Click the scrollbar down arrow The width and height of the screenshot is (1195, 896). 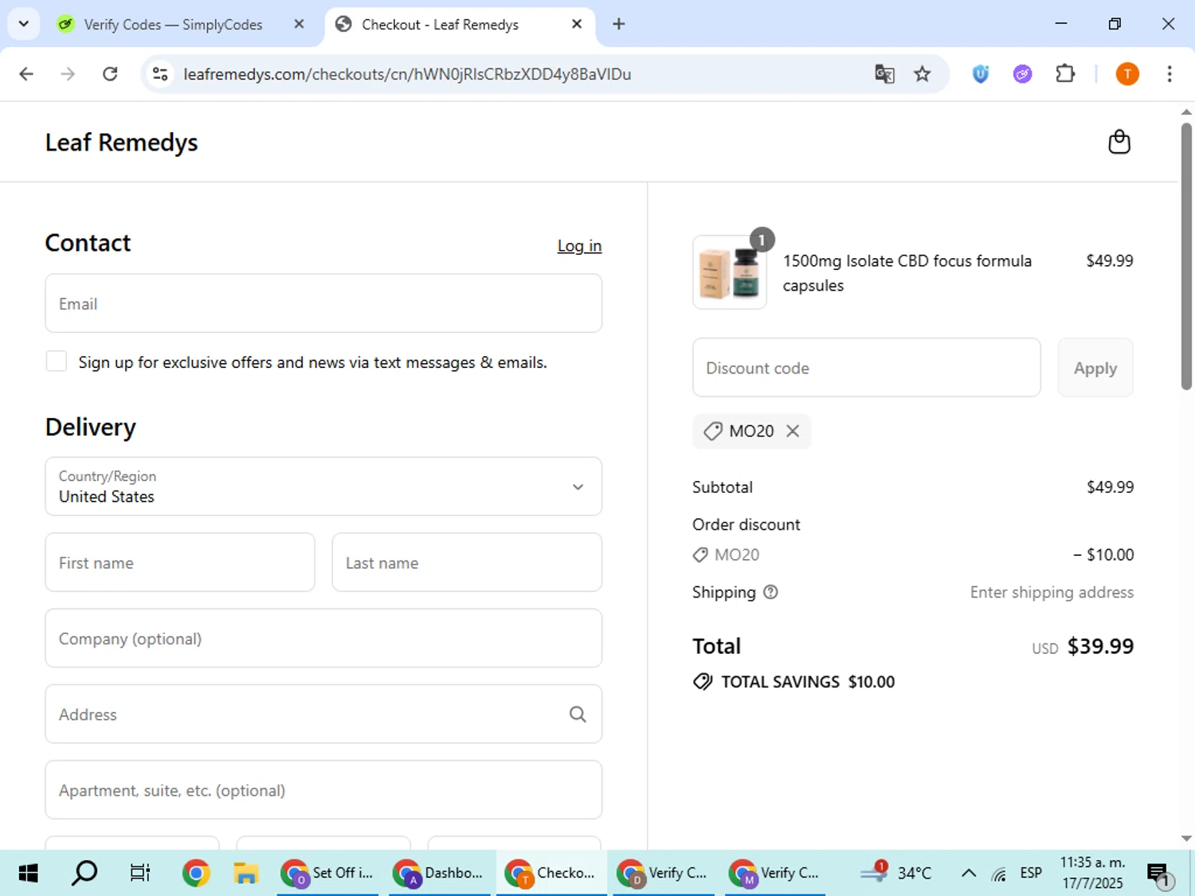(1186, 839)
